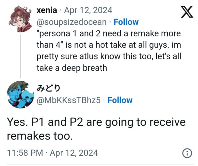Click the "remakes too." text line
The height and width of the screenshot is (166, 198).
tap(39, 136)
